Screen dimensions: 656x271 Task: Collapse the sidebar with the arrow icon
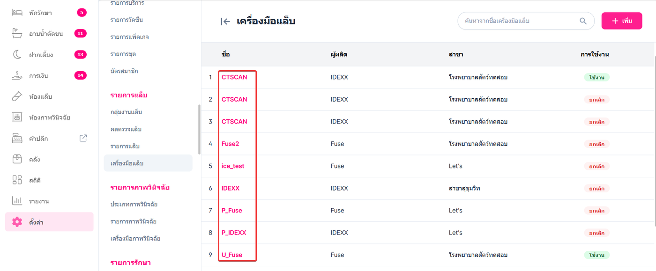pos(225,21)
